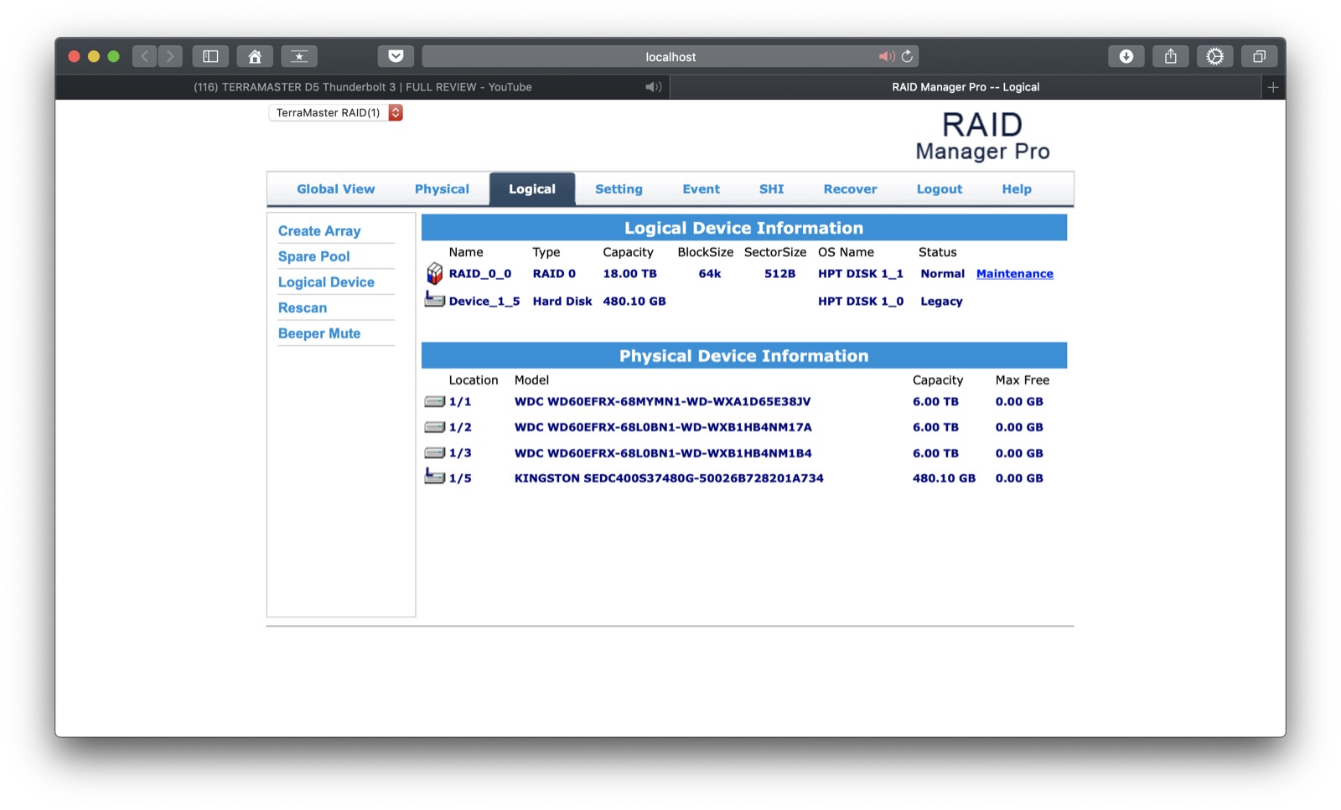
Task: Switch to the TERRAMASTER D5 YouTube tab
Action: [363, 87]
